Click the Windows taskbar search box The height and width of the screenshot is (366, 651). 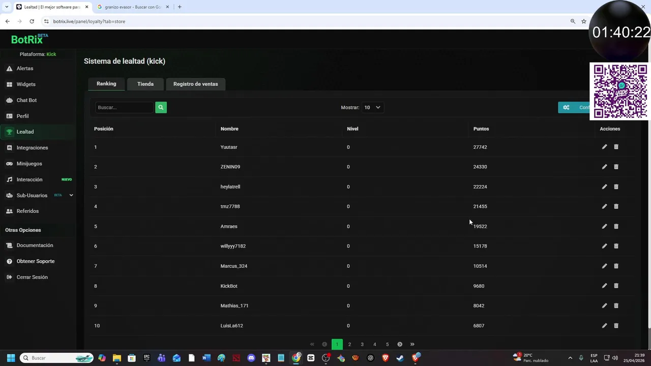click(57, 358)
